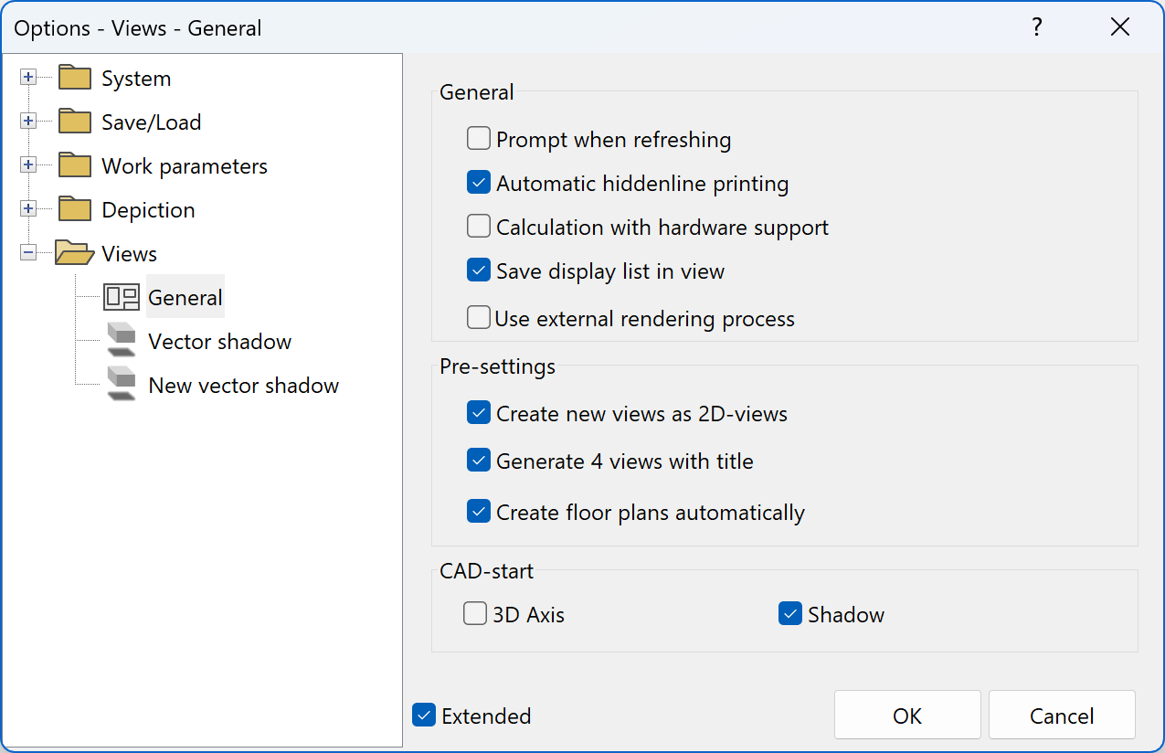Click the New vector shadow cube icon

click(x=122, y=385)
